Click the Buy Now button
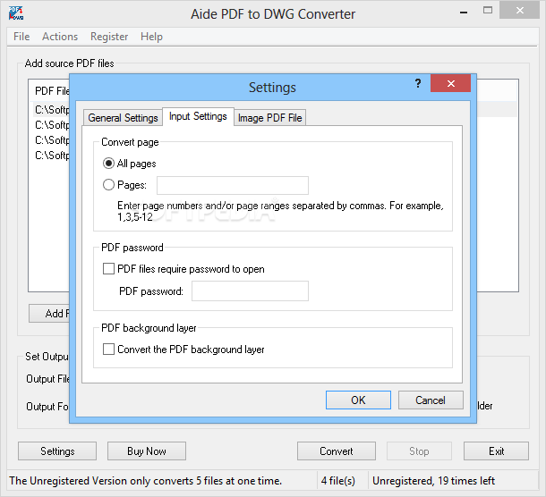This screenshot has height=497, width=546. pos(147,451)
